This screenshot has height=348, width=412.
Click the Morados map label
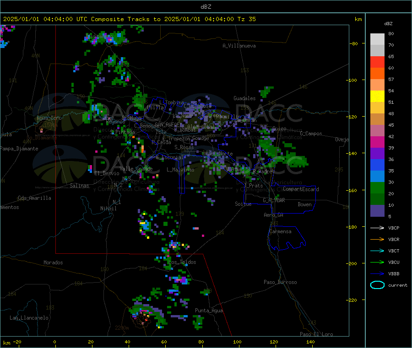tap(53, 262)
